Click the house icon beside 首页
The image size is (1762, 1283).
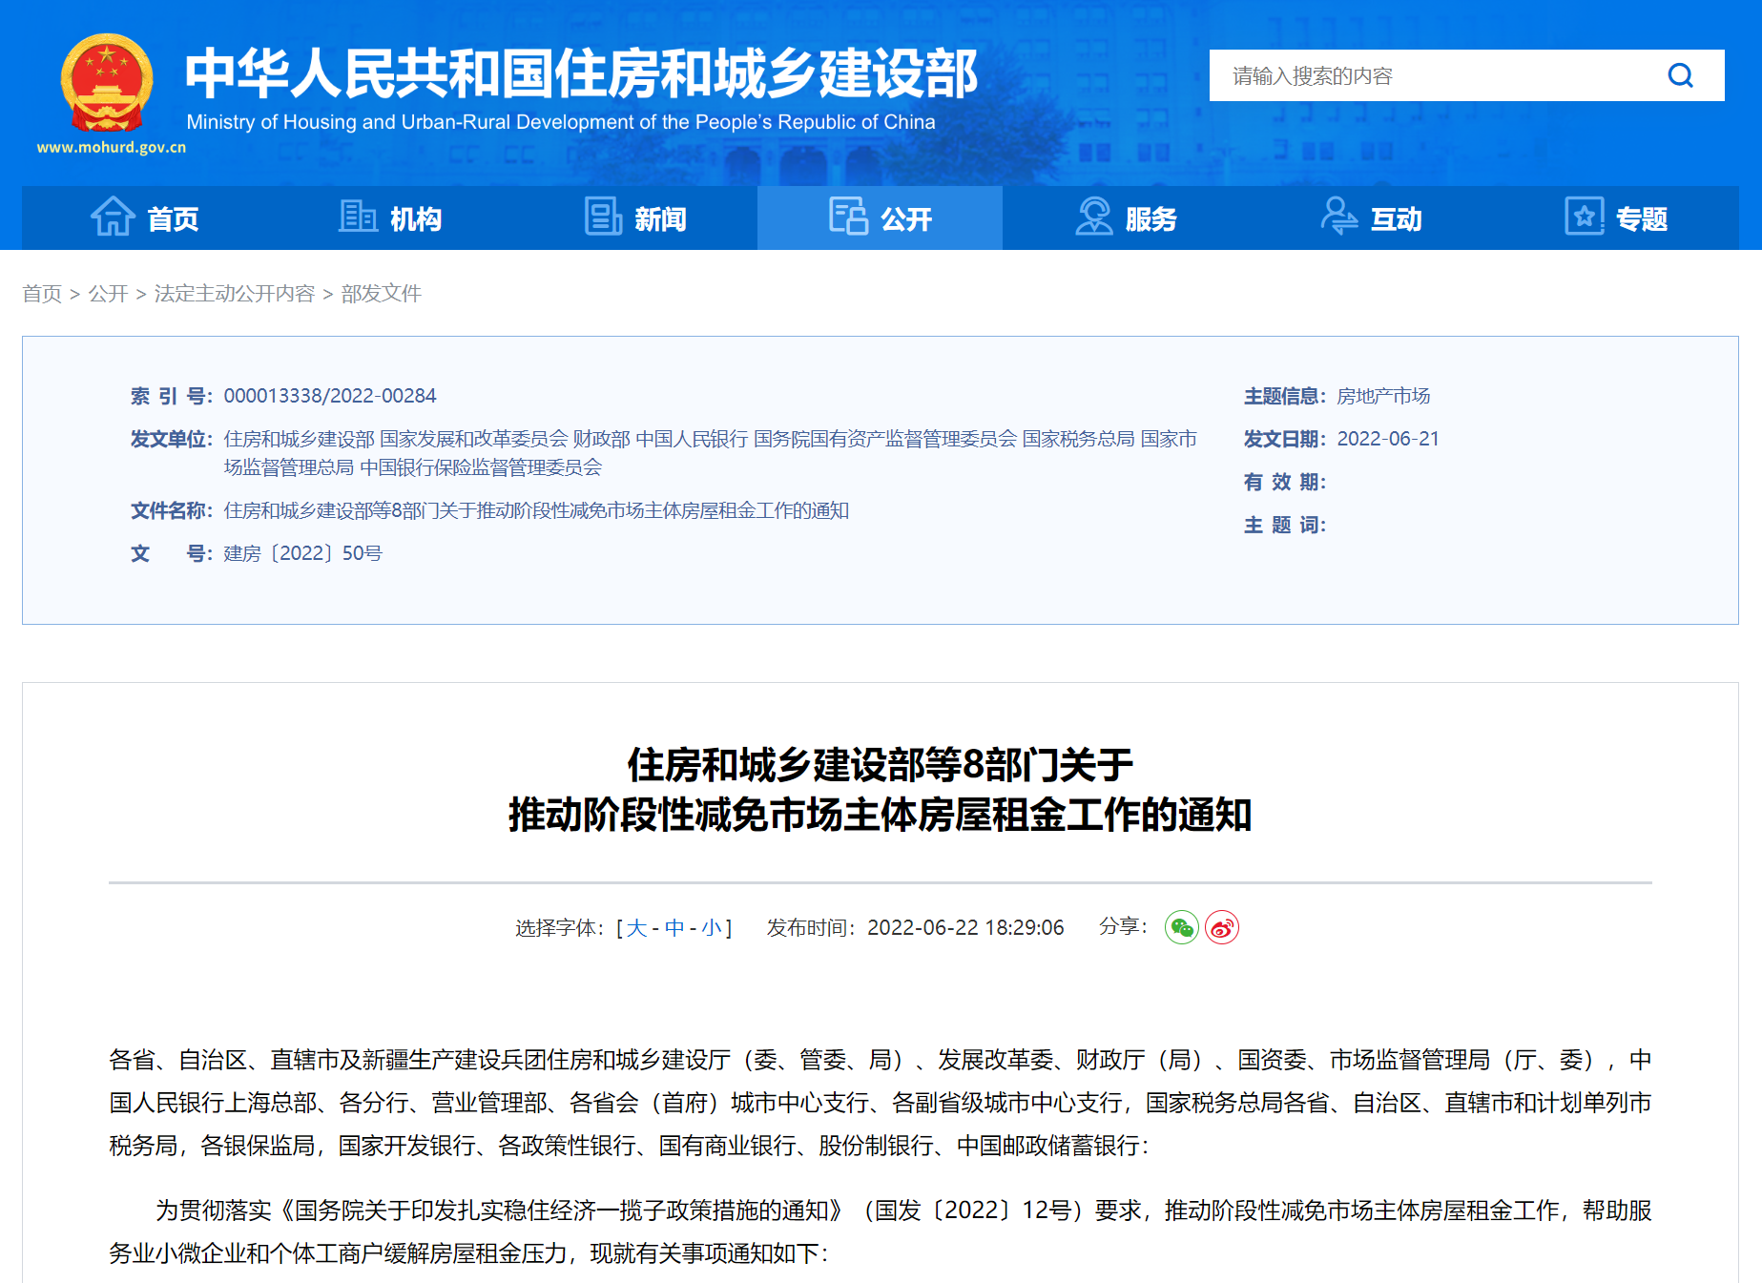pos(112,217)
